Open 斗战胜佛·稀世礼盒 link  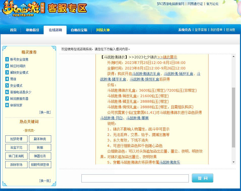pyautogui.click(x=178, y=74)
